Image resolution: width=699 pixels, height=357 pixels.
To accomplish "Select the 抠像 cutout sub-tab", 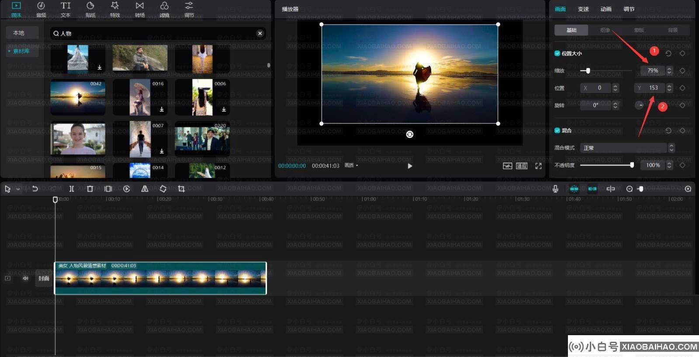I will 605,30.
